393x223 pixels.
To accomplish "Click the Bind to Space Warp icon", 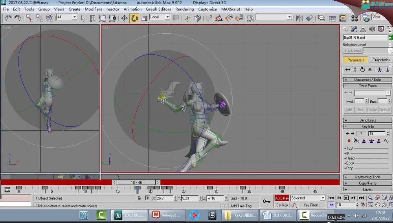I will [x=50, y=18].
